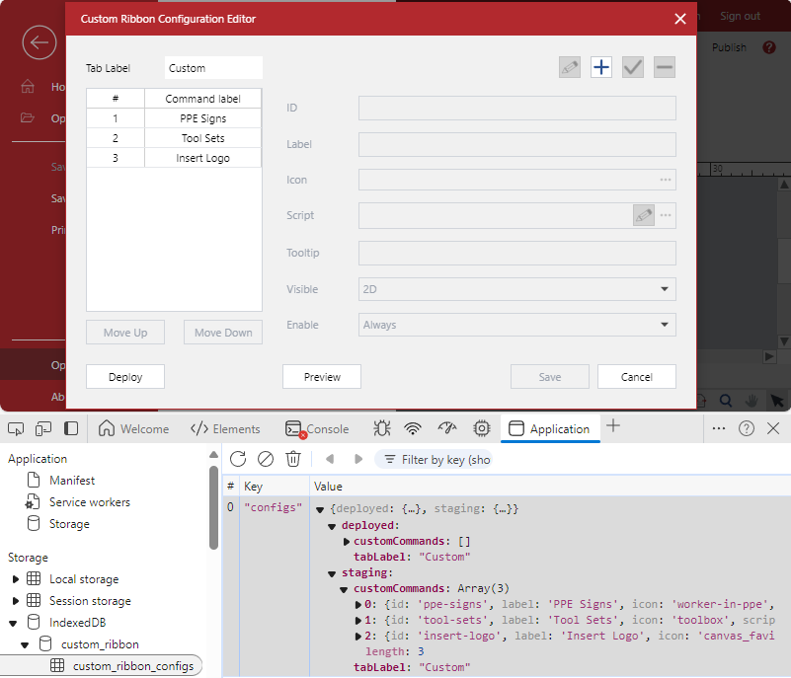Click the Preview button
Viewport: 791px width, 678px height.
322,377
